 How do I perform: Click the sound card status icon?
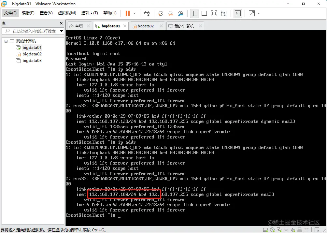pos(293,230)
